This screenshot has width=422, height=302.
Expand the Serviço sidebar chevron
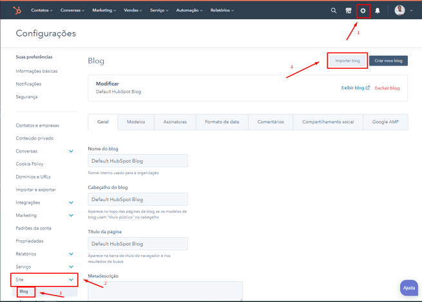[71, 267]
